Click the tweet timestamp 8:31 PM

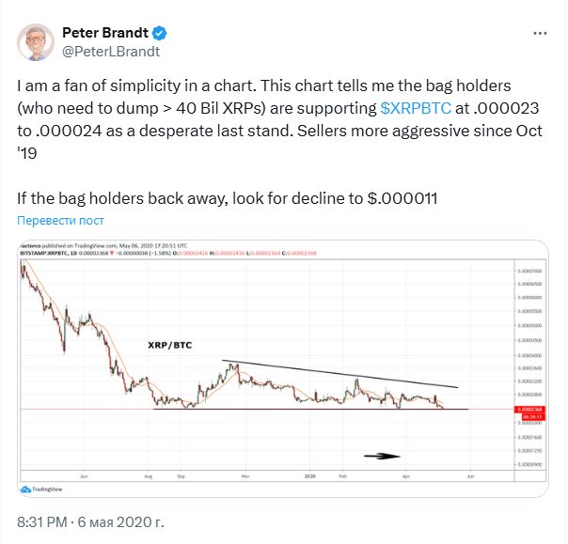tap(42, 522)
